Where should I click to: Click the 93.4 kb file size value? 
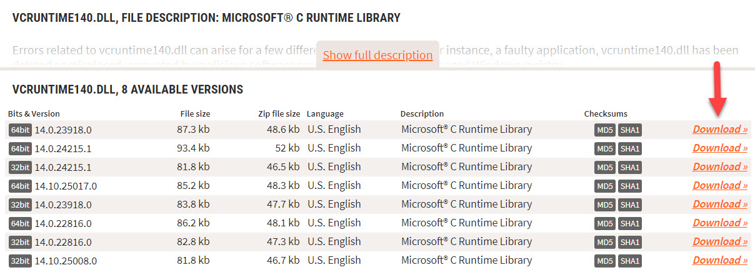(x=193, y=148)
